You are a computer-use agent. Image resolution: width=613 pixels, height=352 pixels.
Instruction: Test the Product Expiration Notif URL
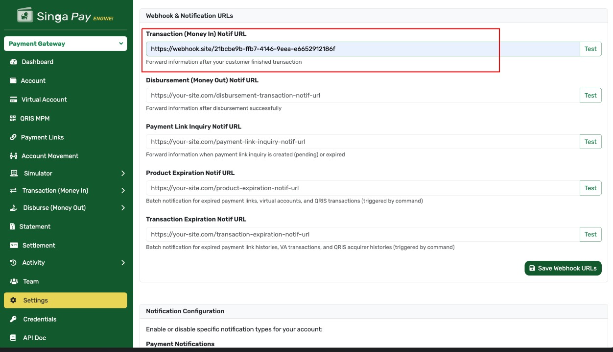point(590,188)
